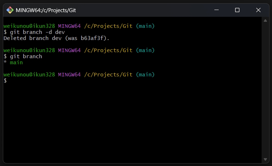The height and width of the screenshot is (166, 272).
Task: Click the window title MINGW64:/c/Projects/Git
Action: 46,10
